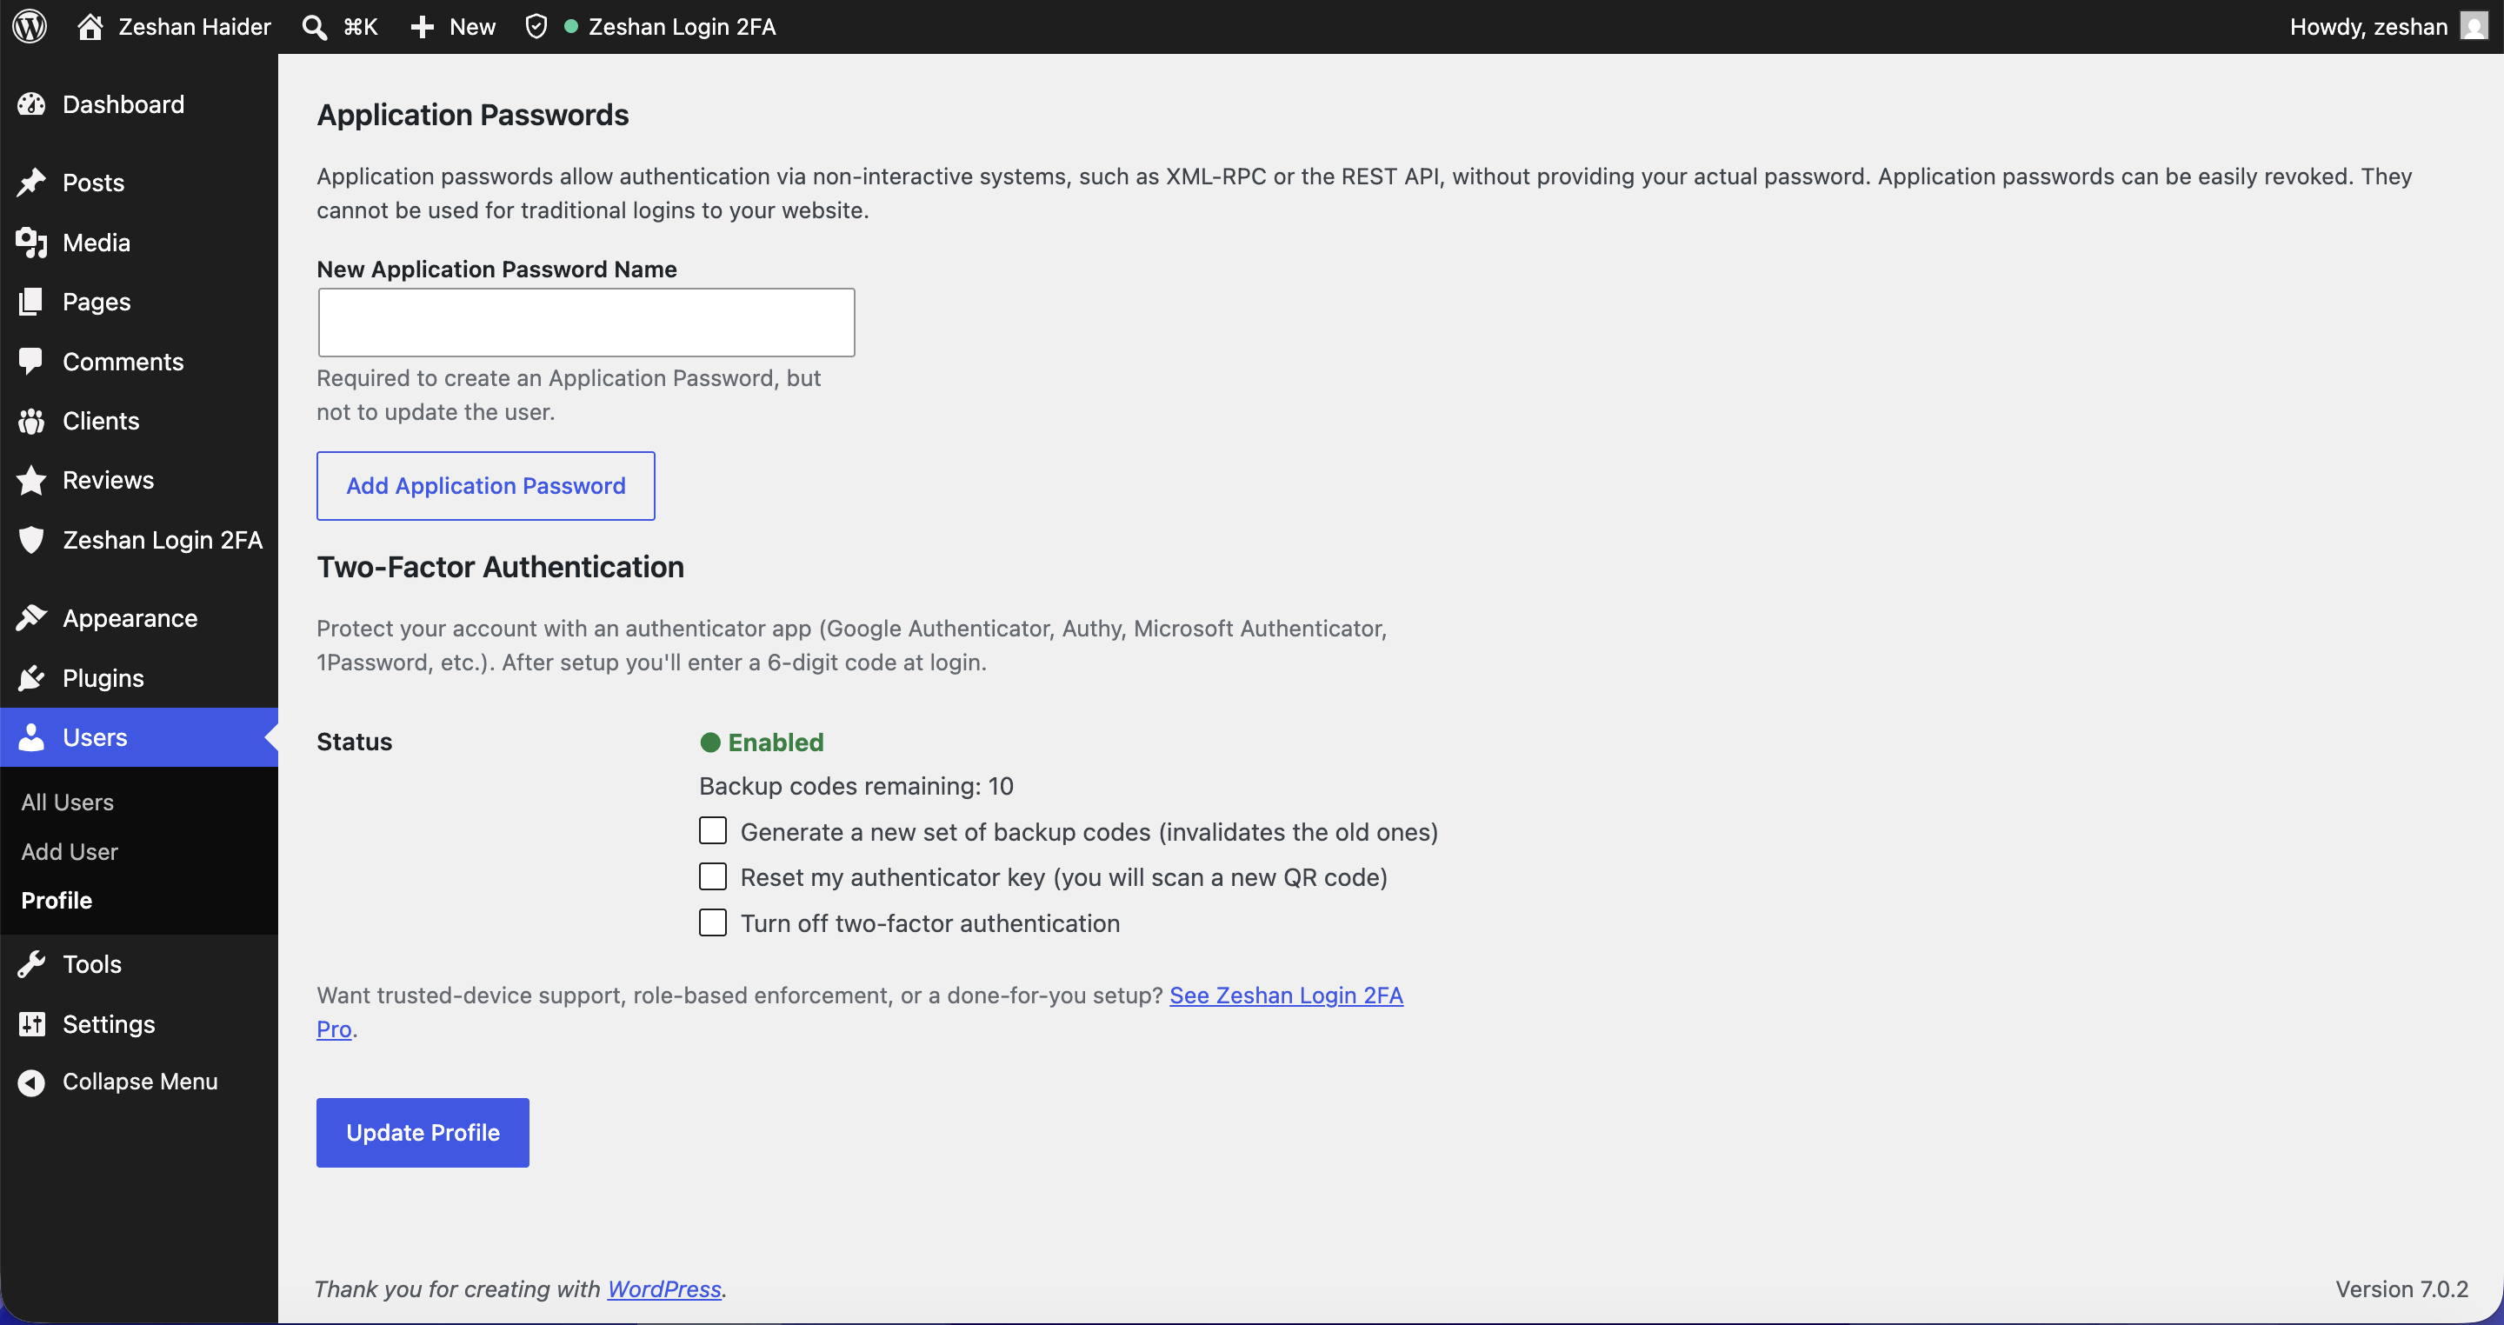
Task: Click the Two-Factor Authentication heading
Action: point(500,567)
